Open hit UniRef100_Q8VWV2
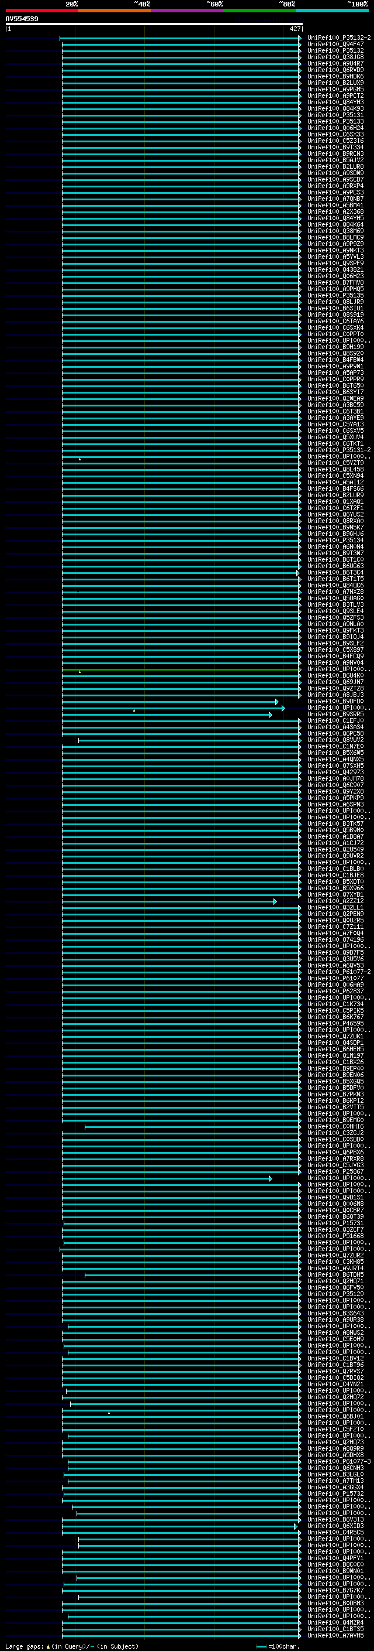This screenshot has height=1651, width=374. coord(335,740)
